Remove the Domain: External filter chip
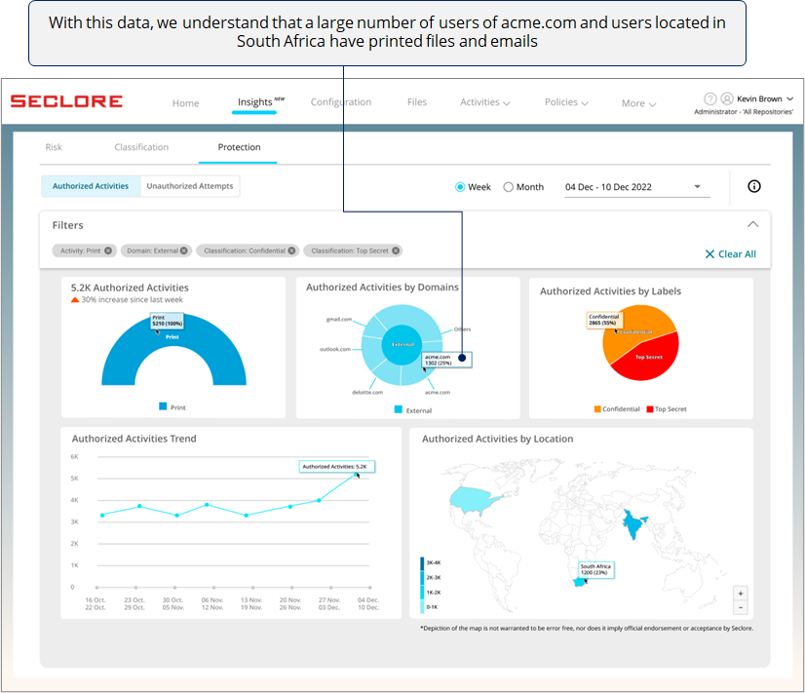The height and width of the screenshot is (693, 805). click(184, 251)
